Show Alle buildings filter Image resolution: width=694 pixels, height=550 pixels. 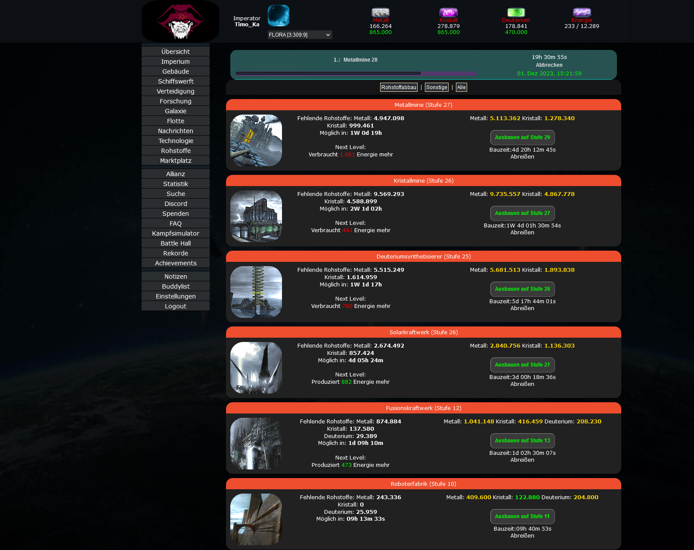[x=461, y=87]
